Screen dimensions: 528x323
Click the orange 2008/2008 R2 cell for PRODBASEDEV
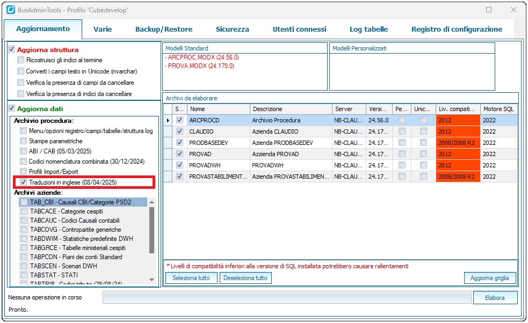click(457, 143)
